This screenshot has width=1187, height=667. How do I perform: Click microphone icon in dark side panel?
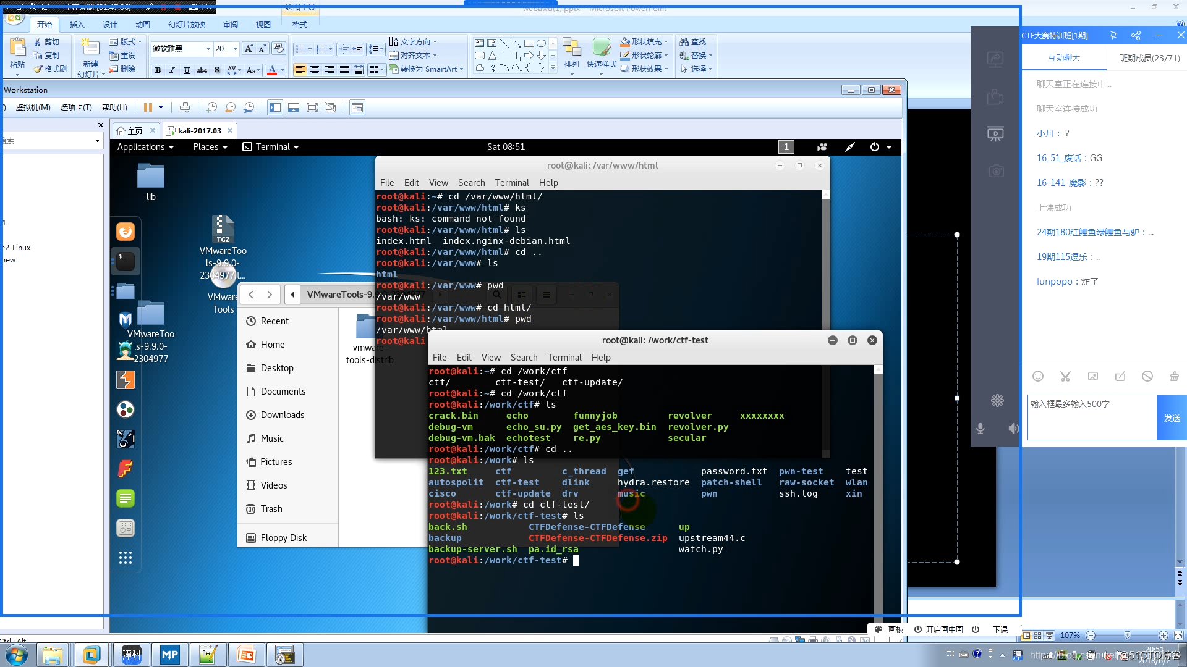pos(980,429)
